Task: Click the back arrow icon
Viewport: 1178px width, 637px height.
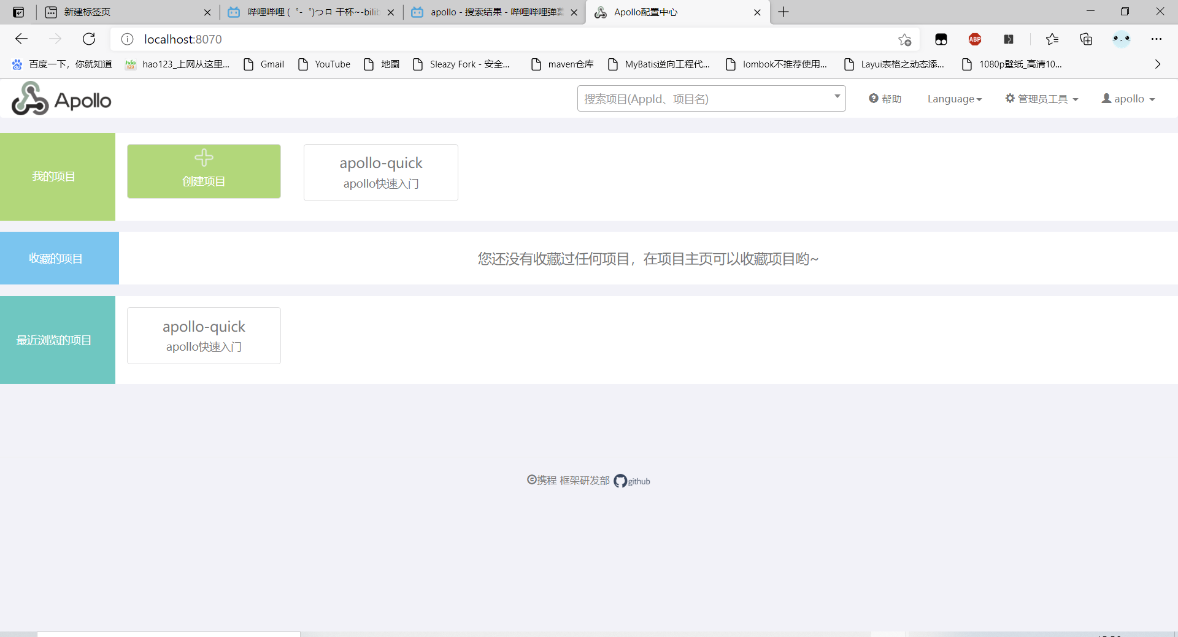Action: pyautogui.click(x=21, y=39)
